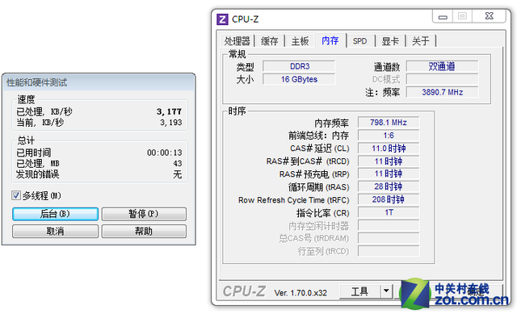Click the 1T command rate value

[389, 212]
